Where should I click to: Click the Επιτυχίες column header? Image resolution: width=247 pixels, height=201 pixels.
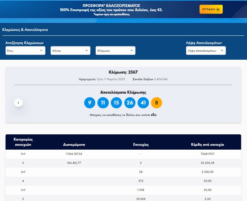(141, 144)
